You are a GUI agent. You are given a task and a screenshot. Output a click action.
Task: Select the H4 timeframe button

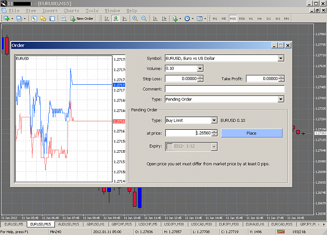tap(260, 18)
